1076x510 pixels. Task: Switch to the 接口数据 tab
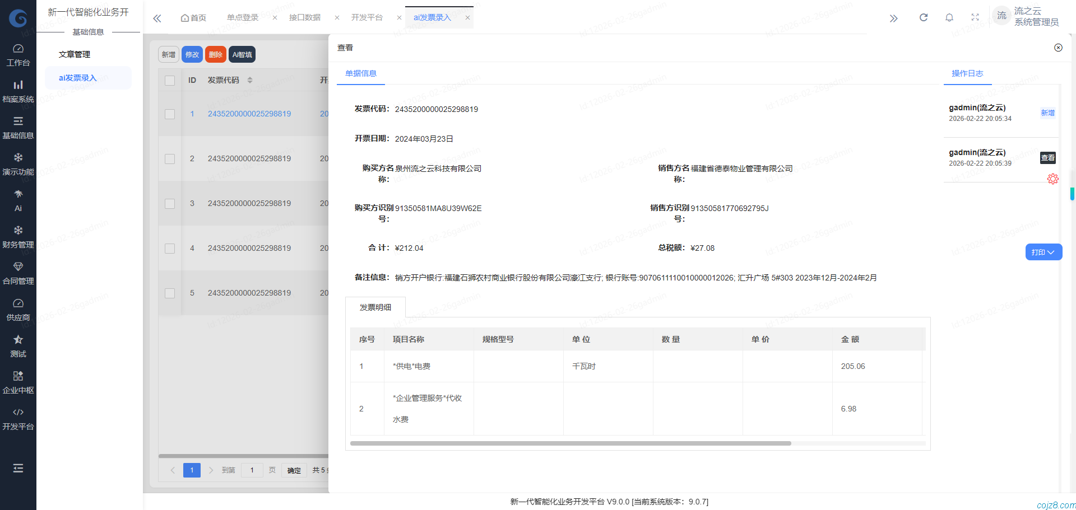coord(304,17)
